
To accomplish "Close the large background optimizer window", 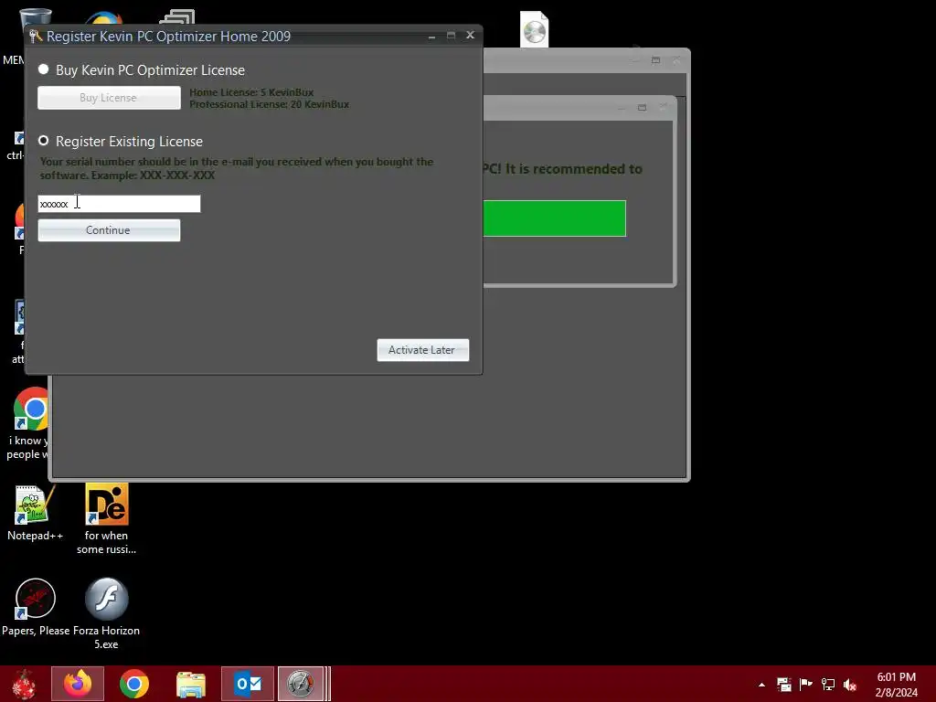I will [x=676, y=60].
